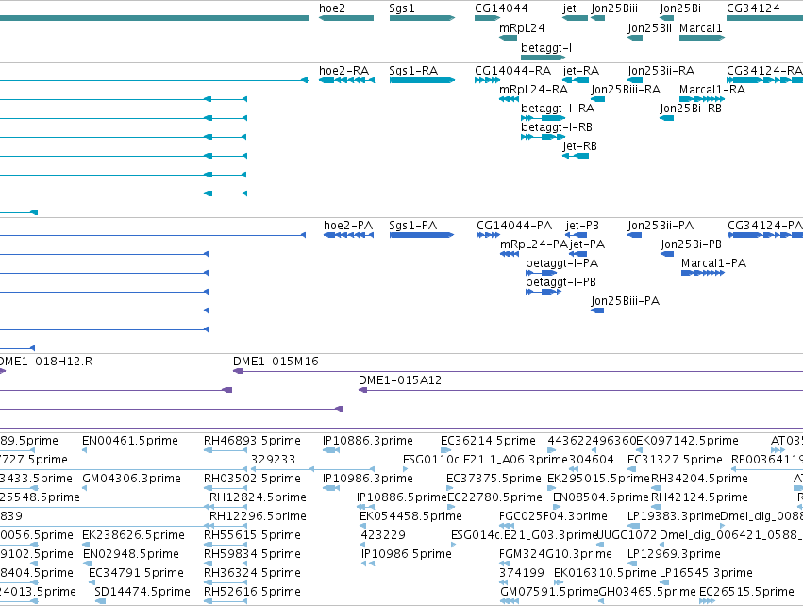Click the Sgs1-RA transcript
This screenshot has width=803, height=606.
422,80
